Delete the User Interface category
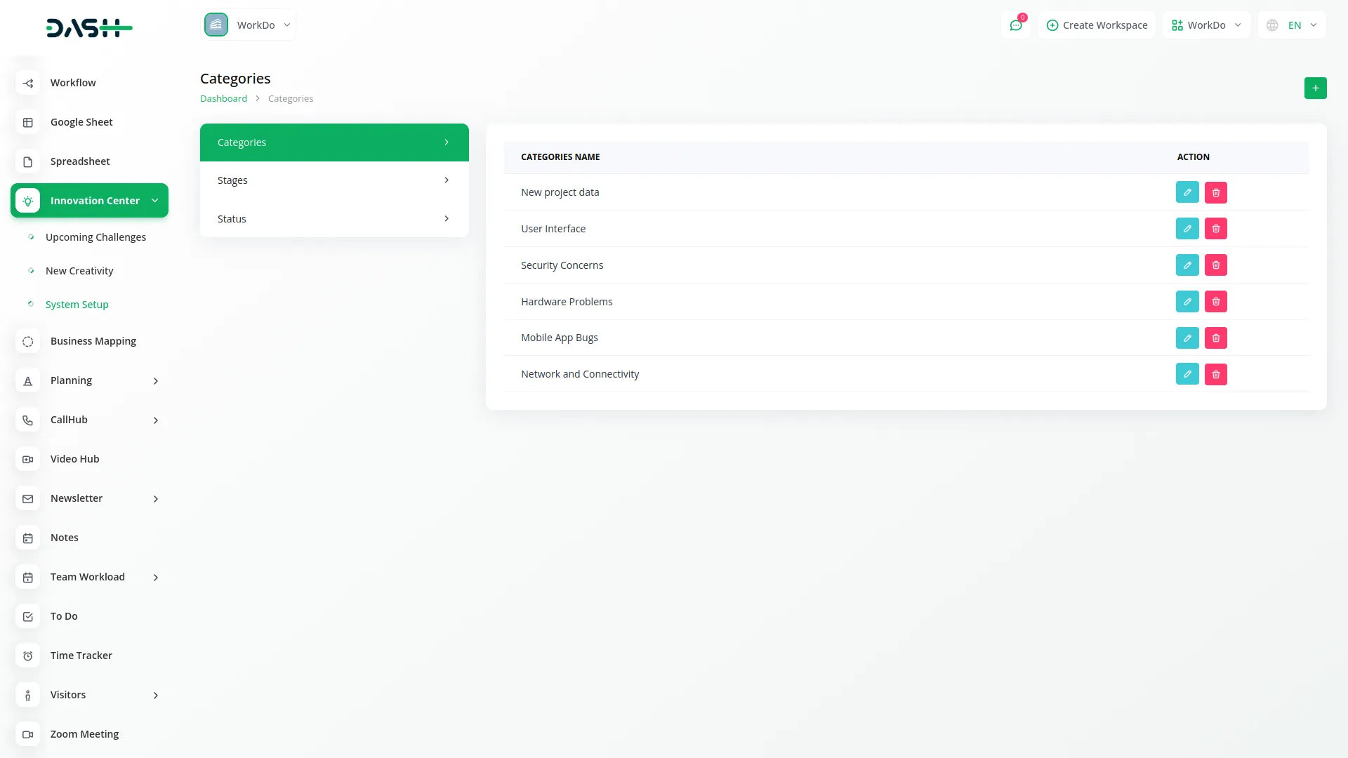Image resolution: width=1348 pixels, height=758 pixels. [x=1216, y=229]
